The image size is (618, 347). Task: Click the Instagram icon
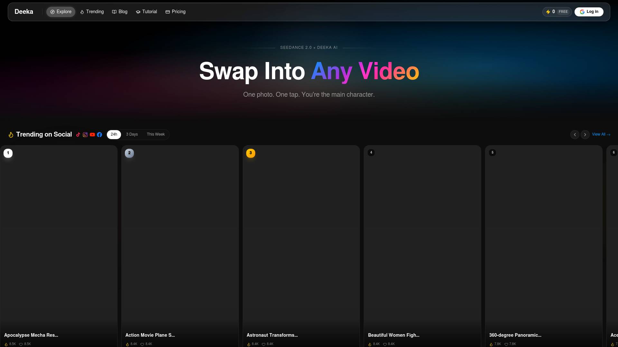tap(85, 135)
